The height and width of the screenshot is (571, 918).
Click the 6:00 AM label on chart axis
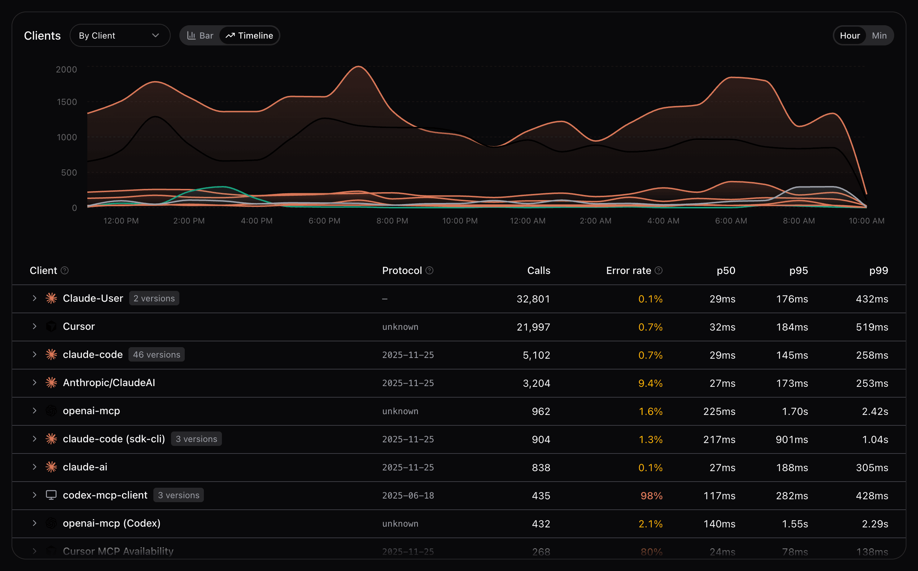731,221
